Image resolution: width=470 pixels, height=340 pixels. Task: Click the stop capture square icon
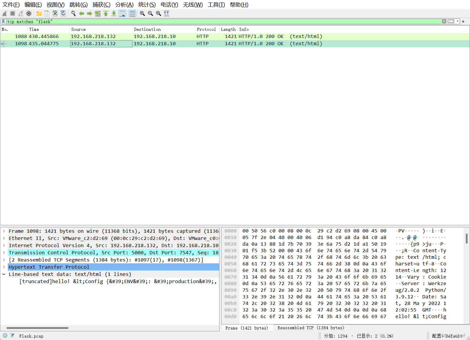click(x=13, y=13)
